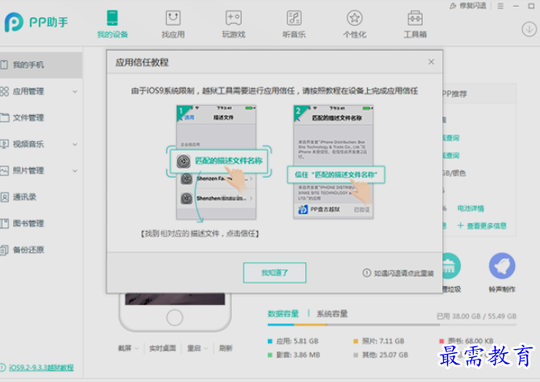Open the 铃声制作 bell icon
540x382 pixels.
(502, 266)
